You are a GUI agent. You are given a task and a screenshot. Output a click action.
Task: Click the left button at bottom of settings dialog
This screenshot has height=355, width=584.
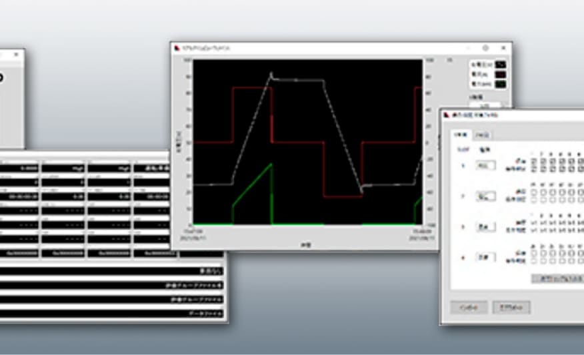pos(469,307)
